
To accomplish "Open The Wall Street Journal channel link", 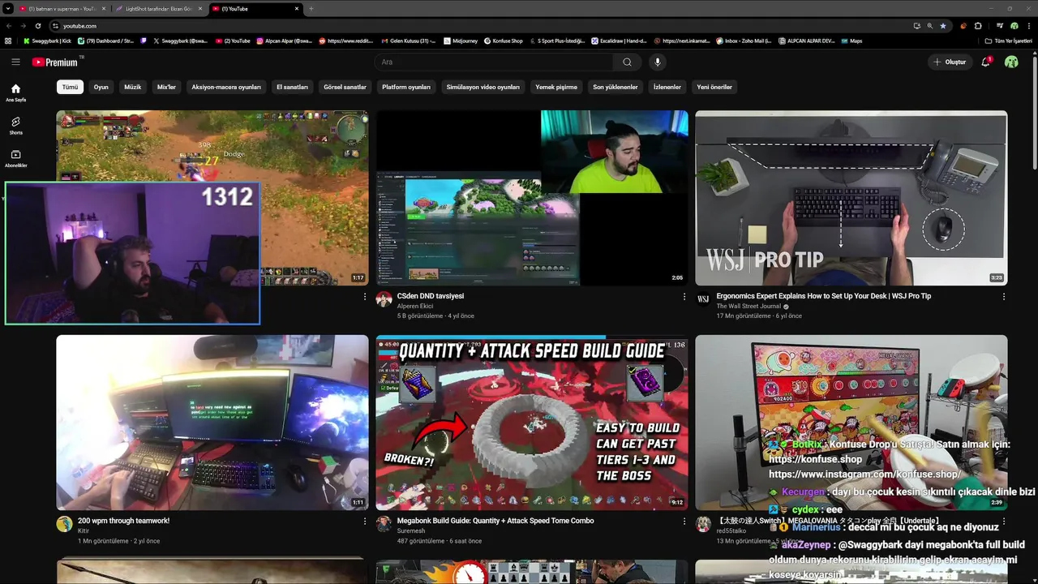I will pos(748,307).
